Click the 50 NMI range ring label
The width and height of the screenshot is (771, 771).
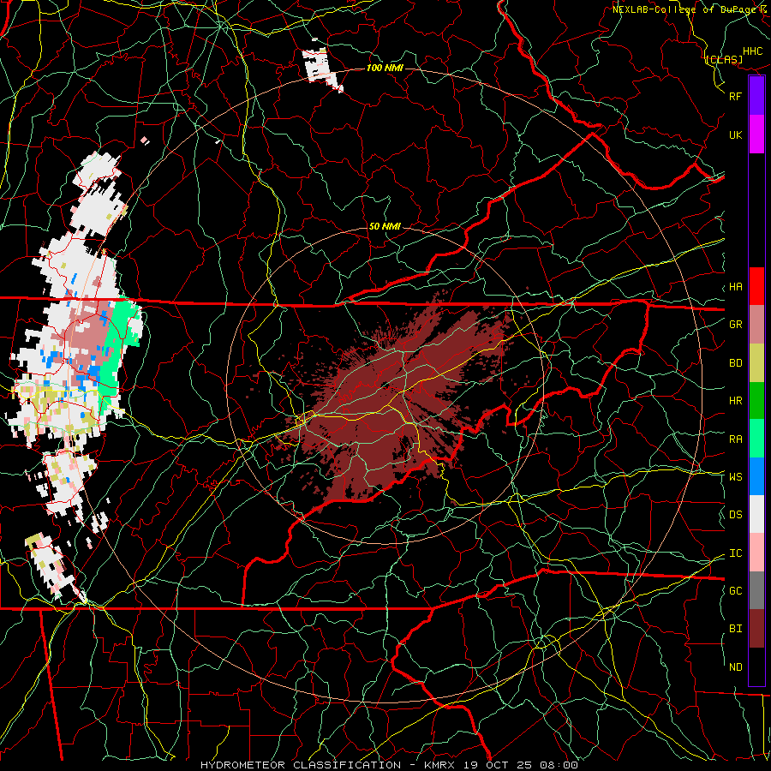[x=385, y=226]
